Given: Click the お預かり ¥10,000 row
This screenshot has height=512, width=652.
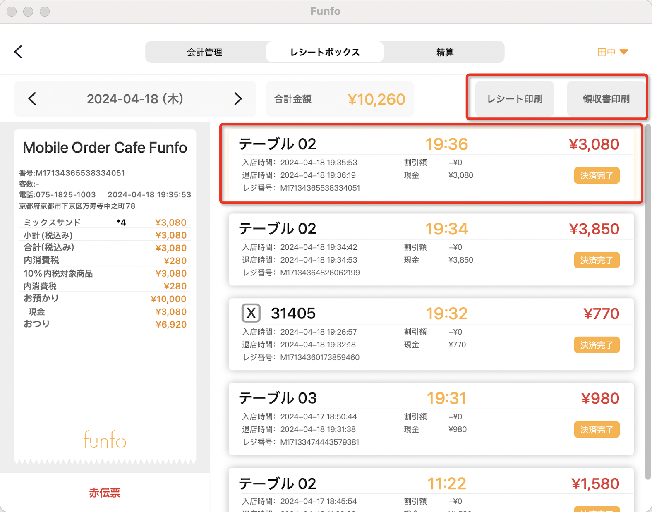Looking at the screenshot, I should (105, 299).
